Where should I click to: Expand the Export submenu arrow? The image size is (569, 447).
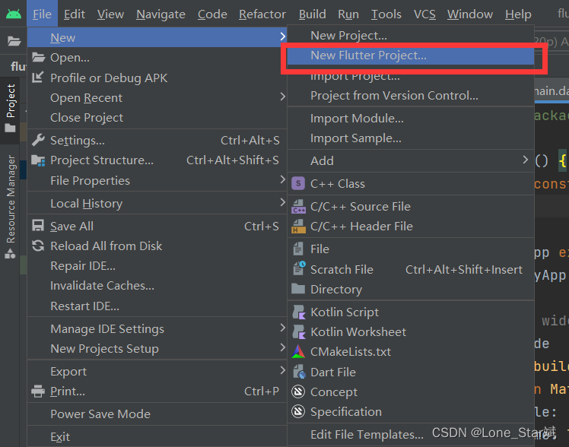283,370
